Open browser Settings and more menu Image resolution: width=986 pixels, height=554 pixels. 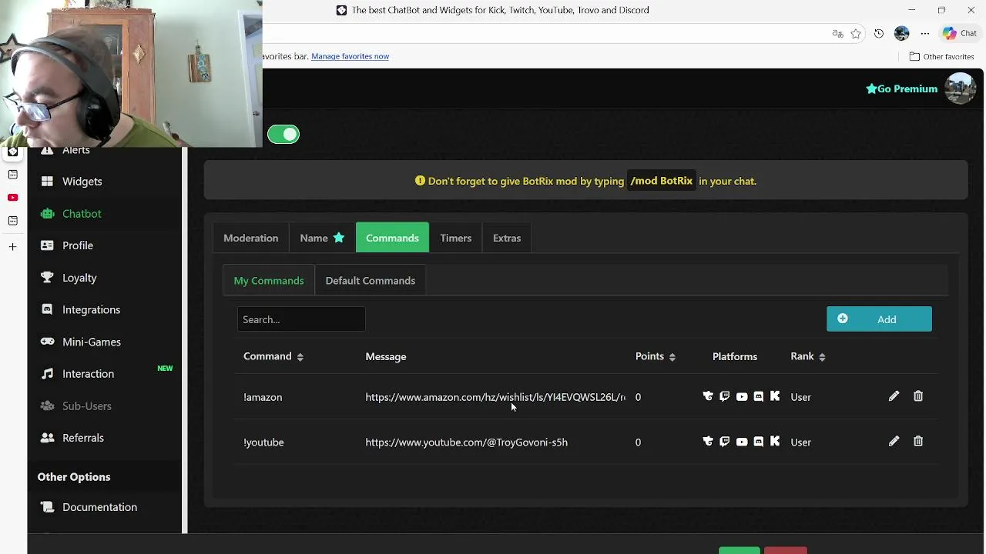pyautogui.click(x=925, y=34)
